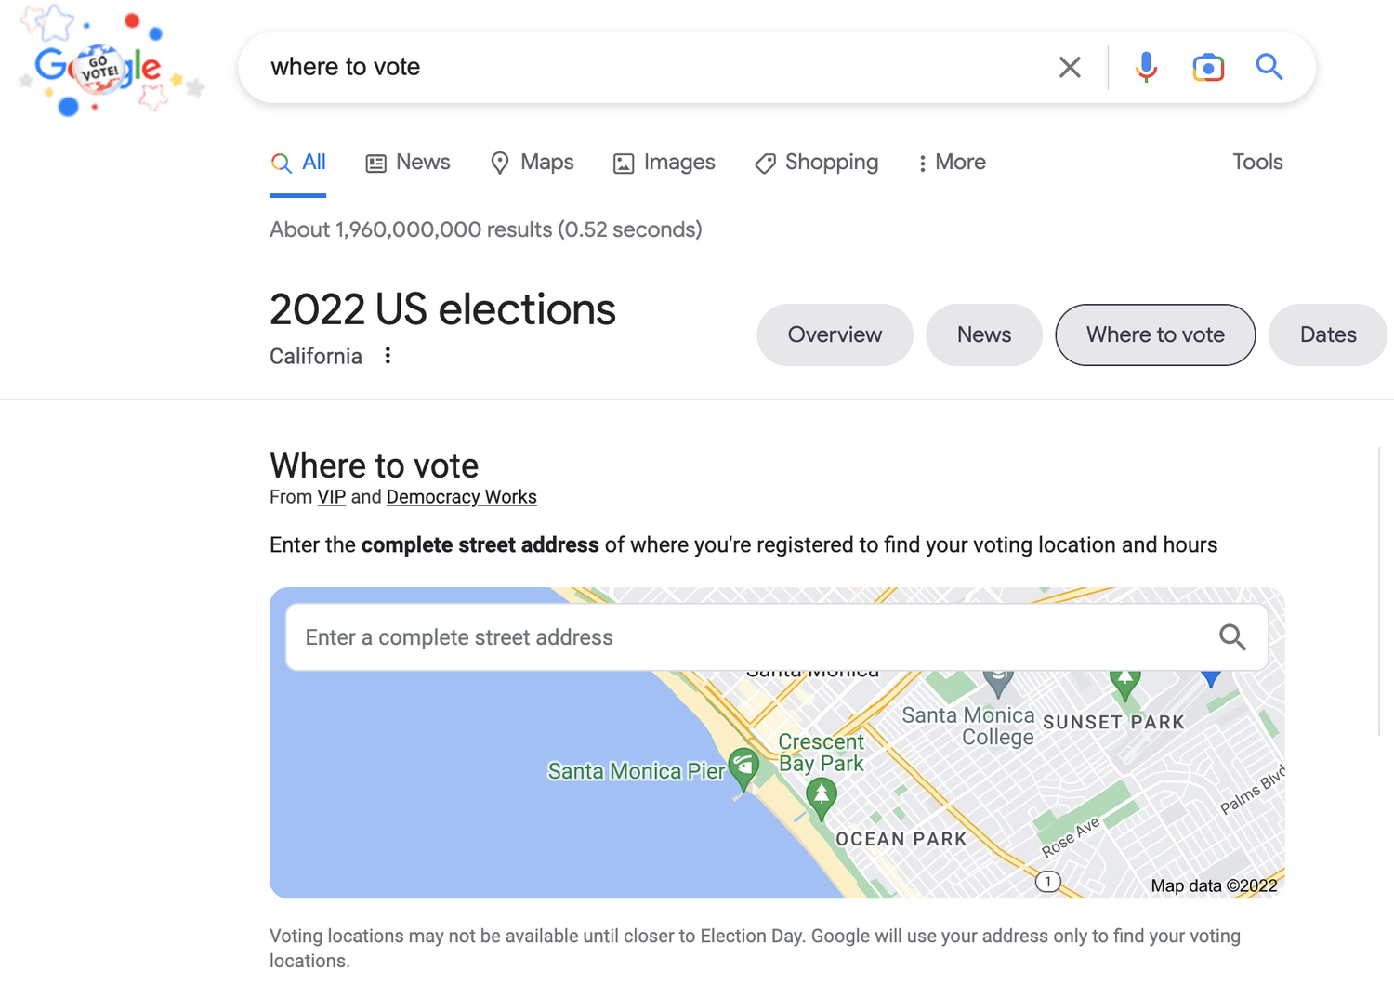Open the Democracy Works link

[x=461, y=496]
